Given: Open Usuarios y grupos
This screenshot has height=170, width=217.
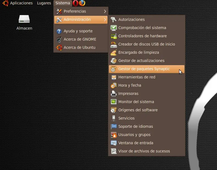Looking at the screenshot, I should pyautogui.click(x=147, y=135).
